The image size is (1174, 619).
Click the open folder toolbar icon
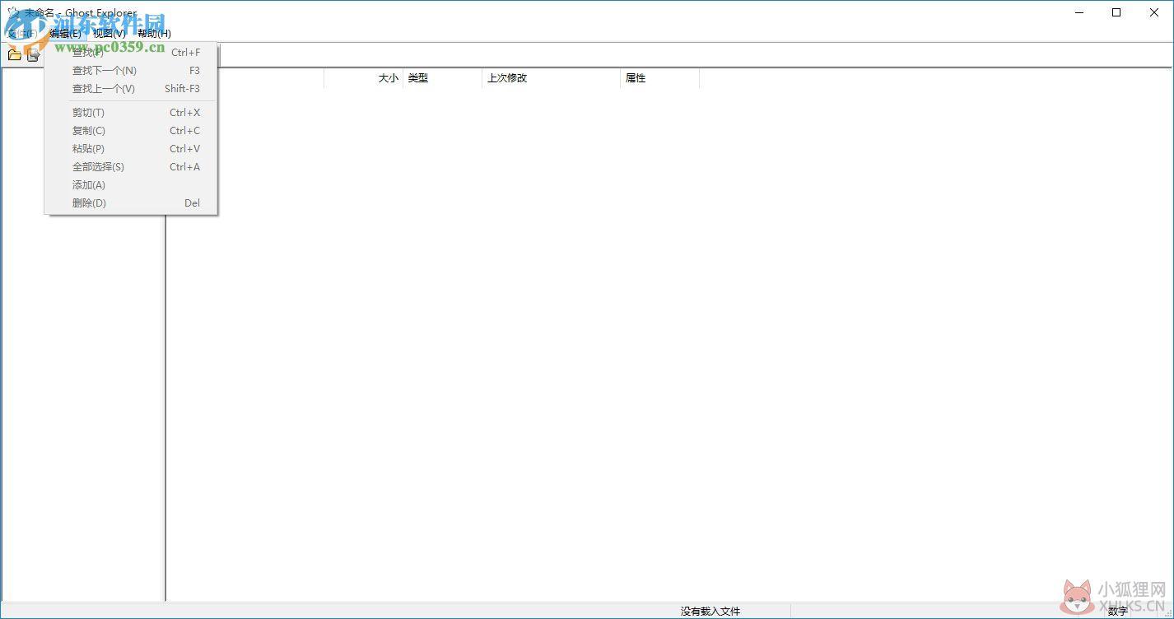(x=14, y=55)
